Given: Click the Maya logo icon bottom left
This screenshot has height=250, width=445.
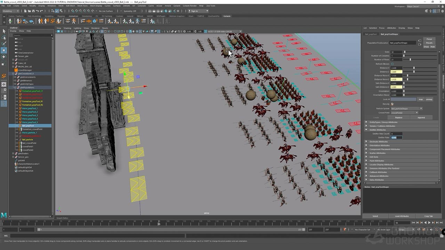Looking at the screenshot, I should coord(4,215).
